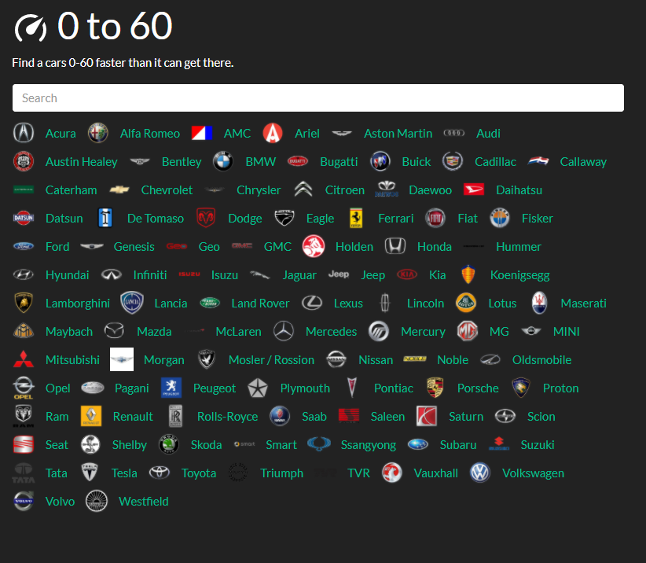This screenshot has height=563, width=646.
Task: Click the Chevrolet bowtie icon
Action: (x=119, y=190)
